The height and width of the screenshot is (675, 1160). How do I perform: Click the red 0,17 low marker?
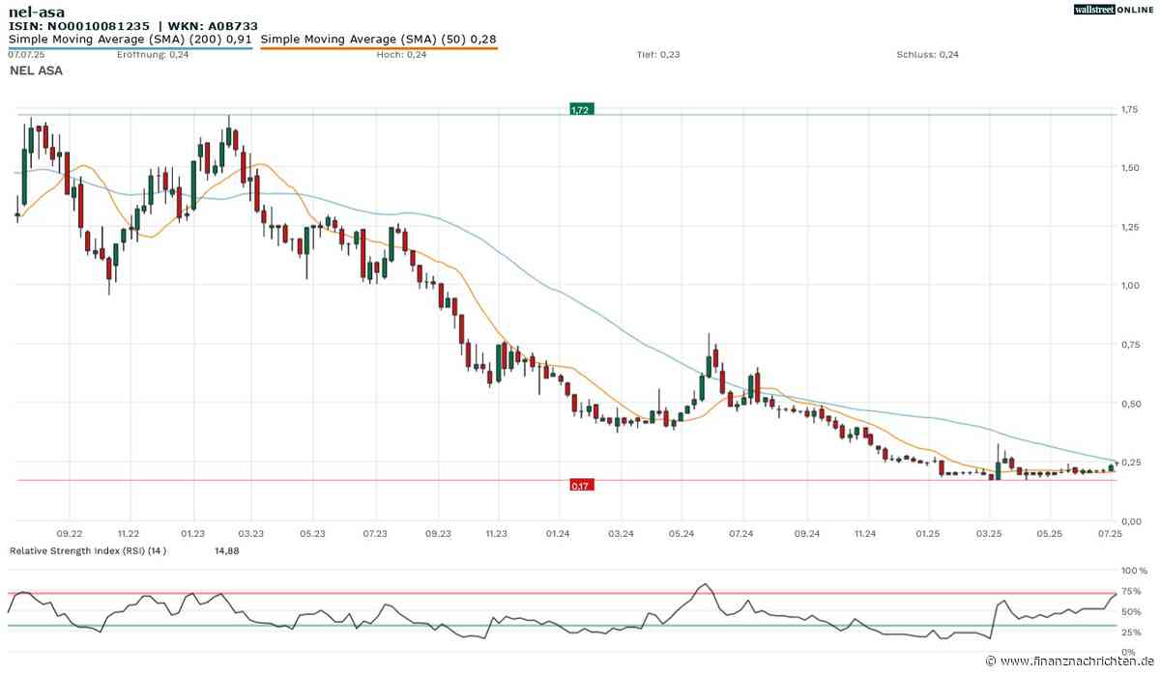click(x=581, y=485)
